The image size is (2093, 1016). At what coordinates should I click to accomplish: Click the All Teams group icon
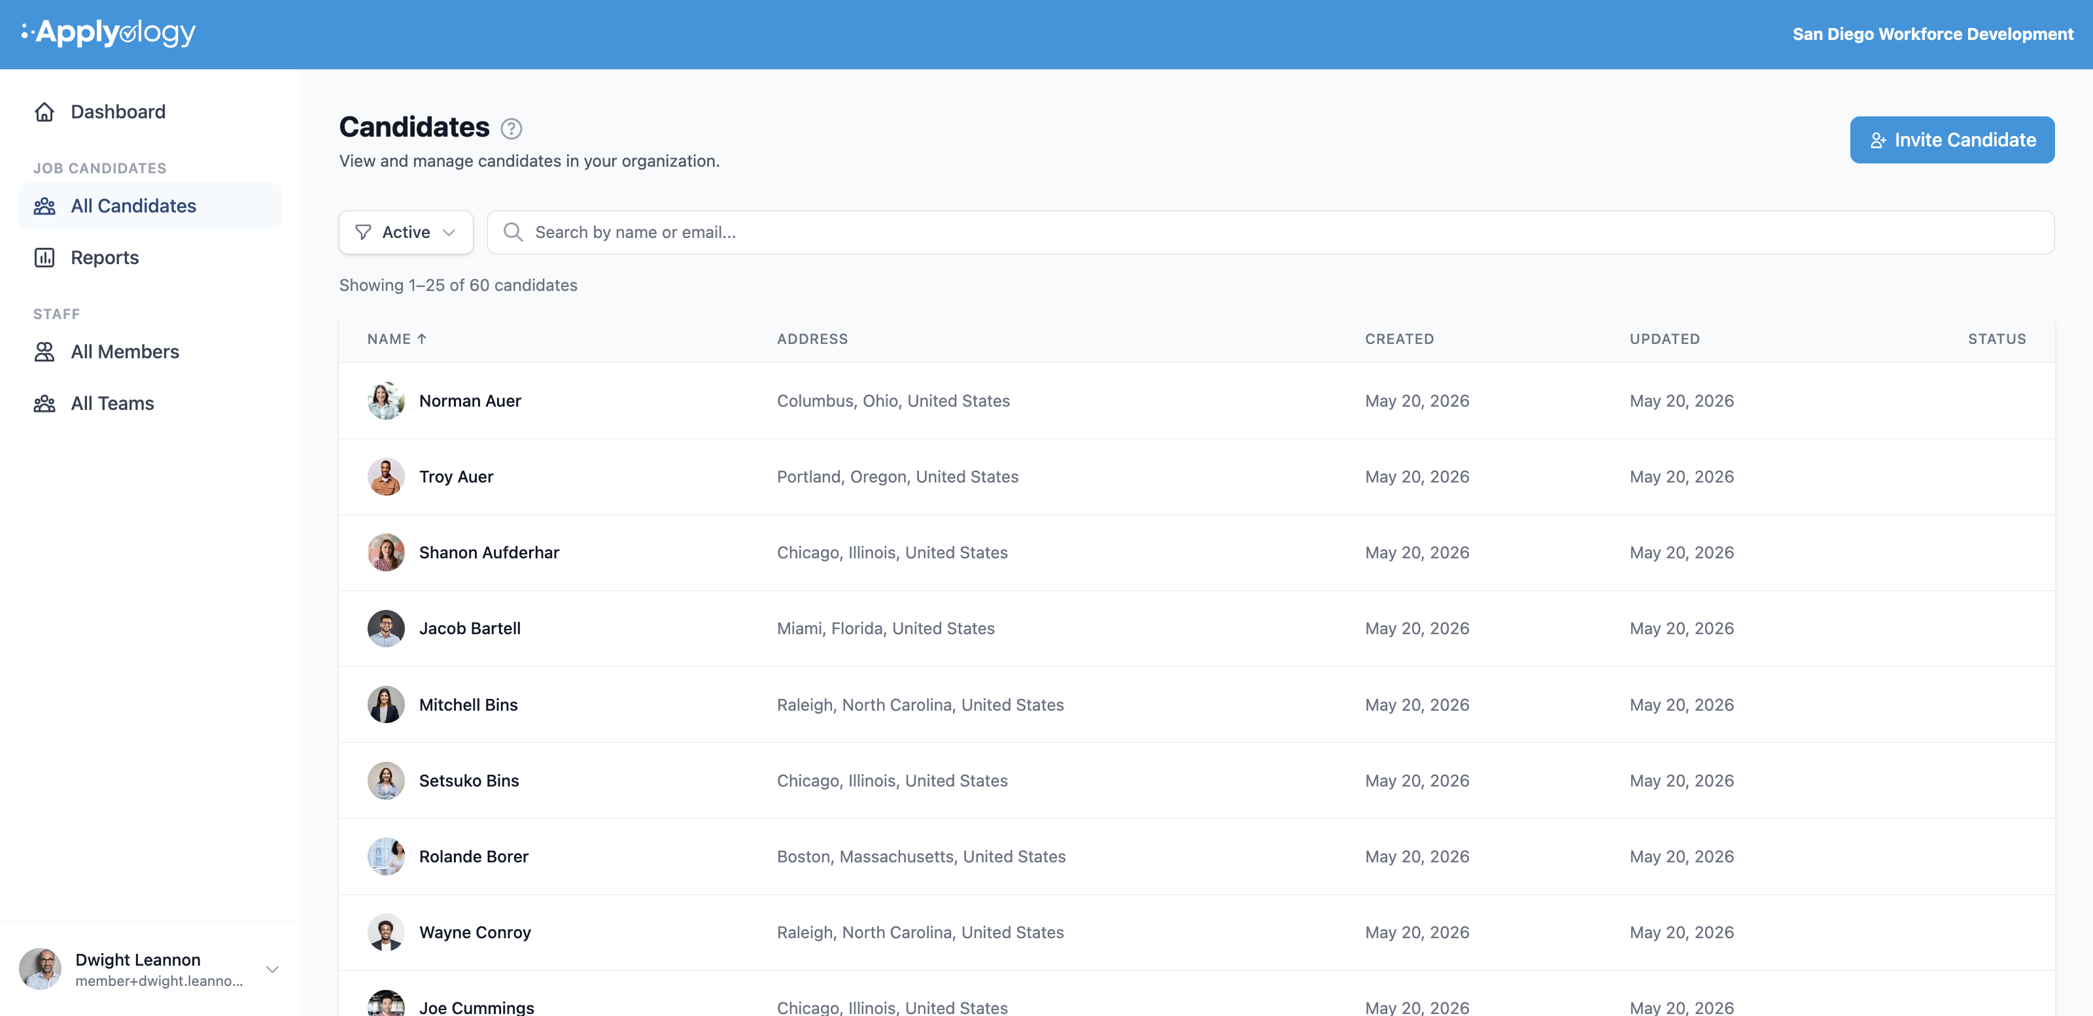tap(44, 403)
